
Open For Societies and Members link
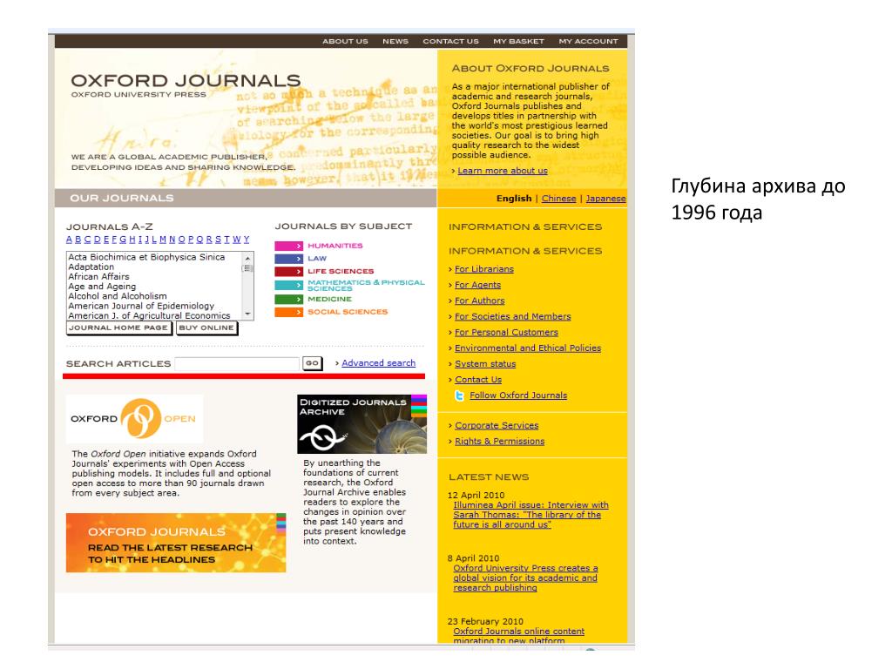(512, 317)
